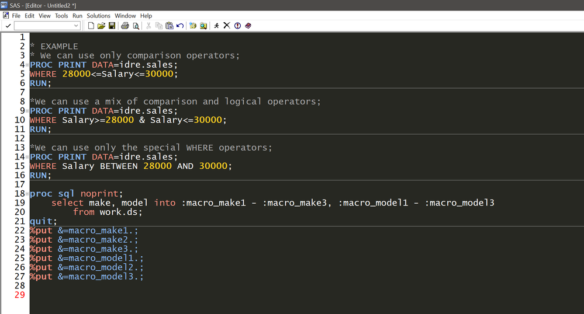Open the Solutions menu
Screen dimensions: 584x314
pyautogui.click(x=98, y=16)
